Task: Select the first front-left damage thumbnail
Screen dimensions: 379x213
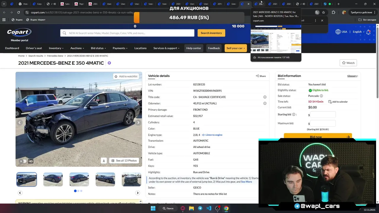Action: 27,179
